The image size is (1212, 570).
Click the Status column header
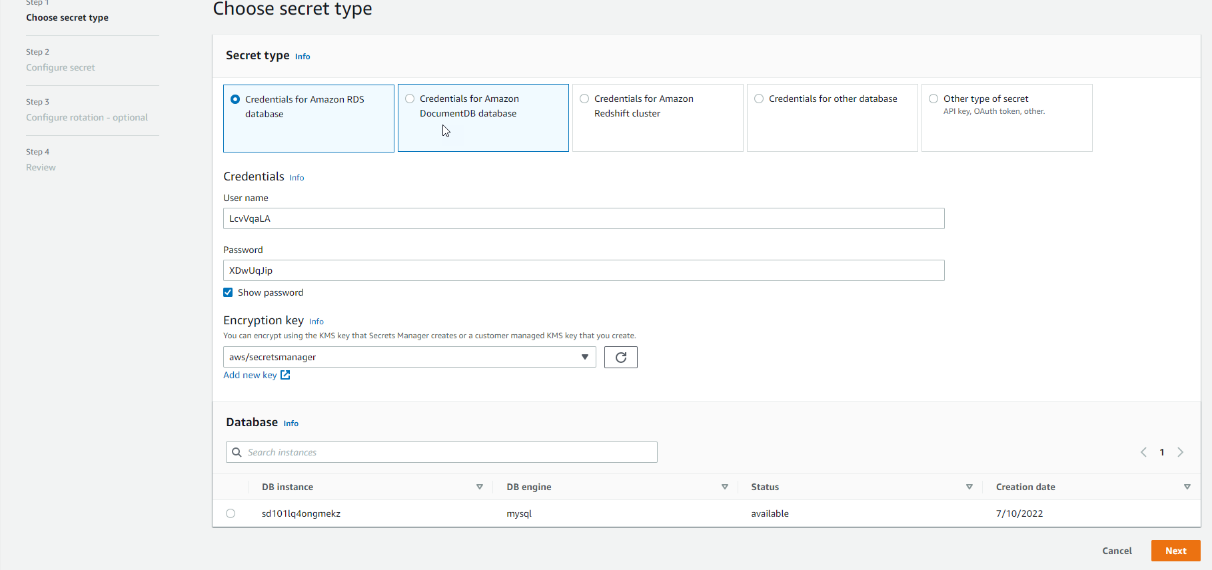(x=765, y=487)
